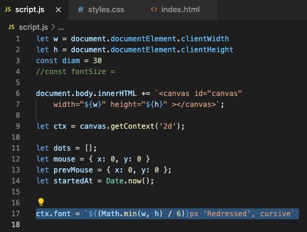Click the dots variable on line 11
The height and width of the screenshot is (232, 307).
click(62, 148)
